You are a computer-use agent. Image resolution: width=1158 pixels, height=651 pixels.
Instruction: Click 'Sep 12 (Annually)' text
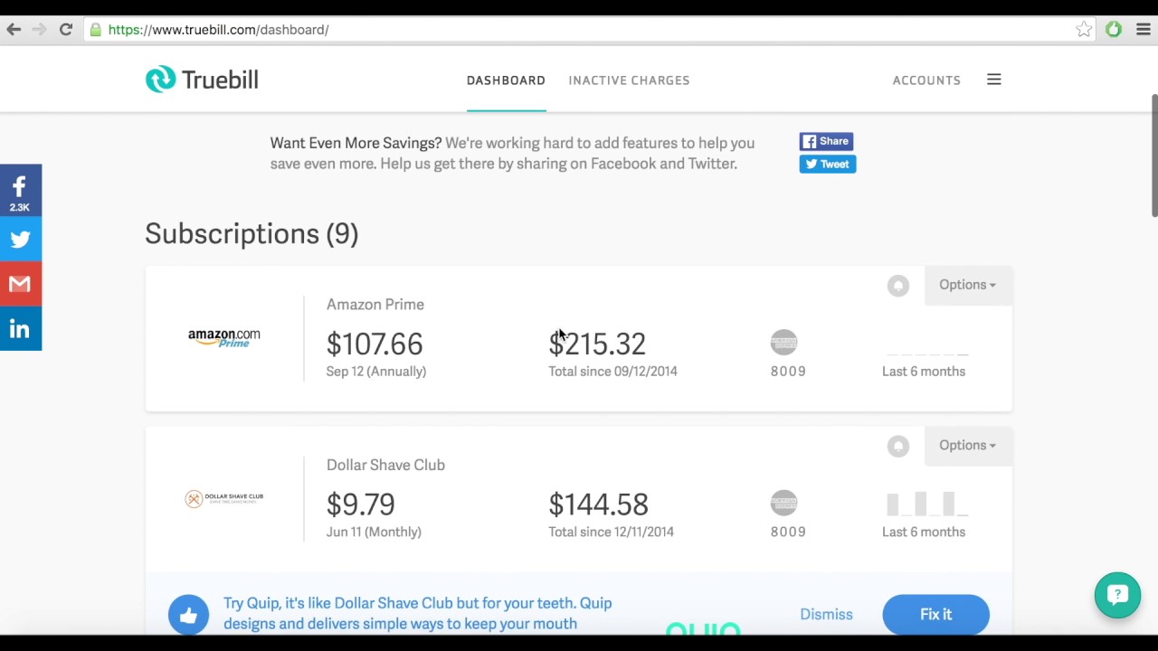point(376,372)
